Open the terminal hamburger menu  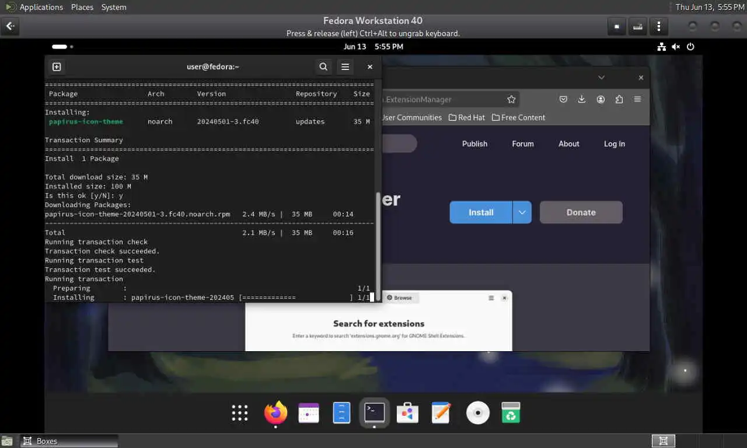(345, 66)
